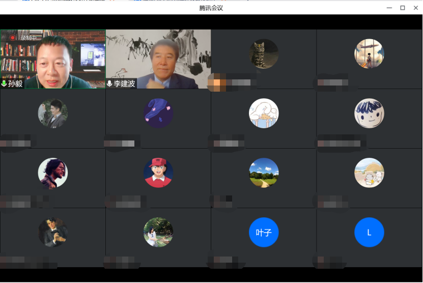Select the purple witch hat avatar

coord(158,113)
